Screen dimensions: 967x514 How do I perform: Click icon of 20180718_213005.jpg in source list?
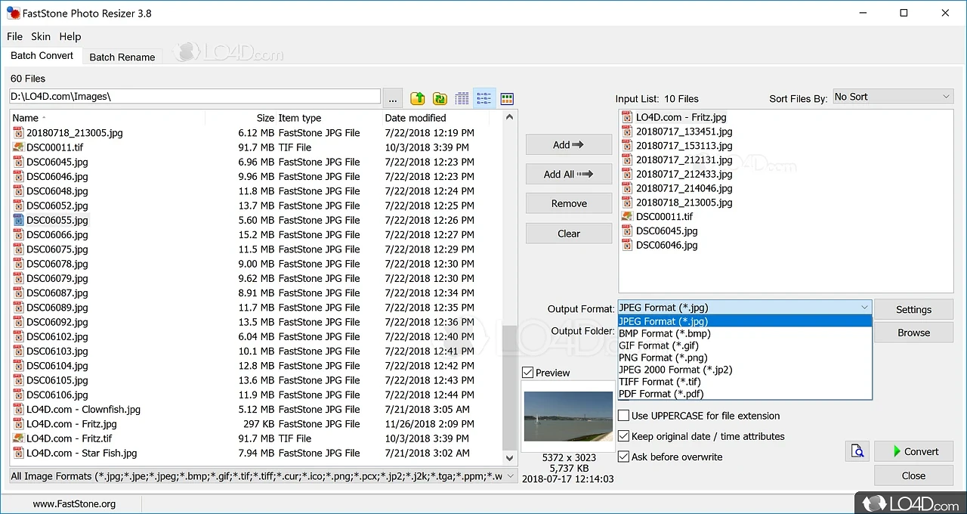(19, 133)
